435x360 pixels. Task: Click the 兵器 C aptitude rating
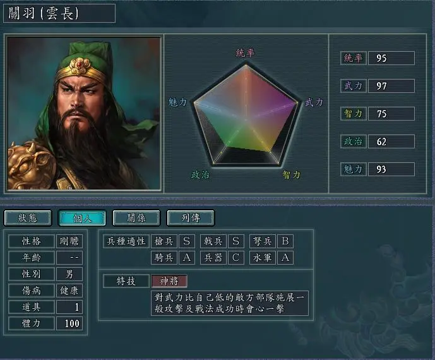point(236,258)
